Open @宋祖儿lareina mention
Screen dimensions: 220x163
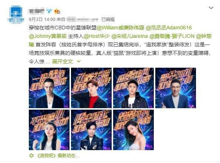pyautogui.click(x=129, y=36)
